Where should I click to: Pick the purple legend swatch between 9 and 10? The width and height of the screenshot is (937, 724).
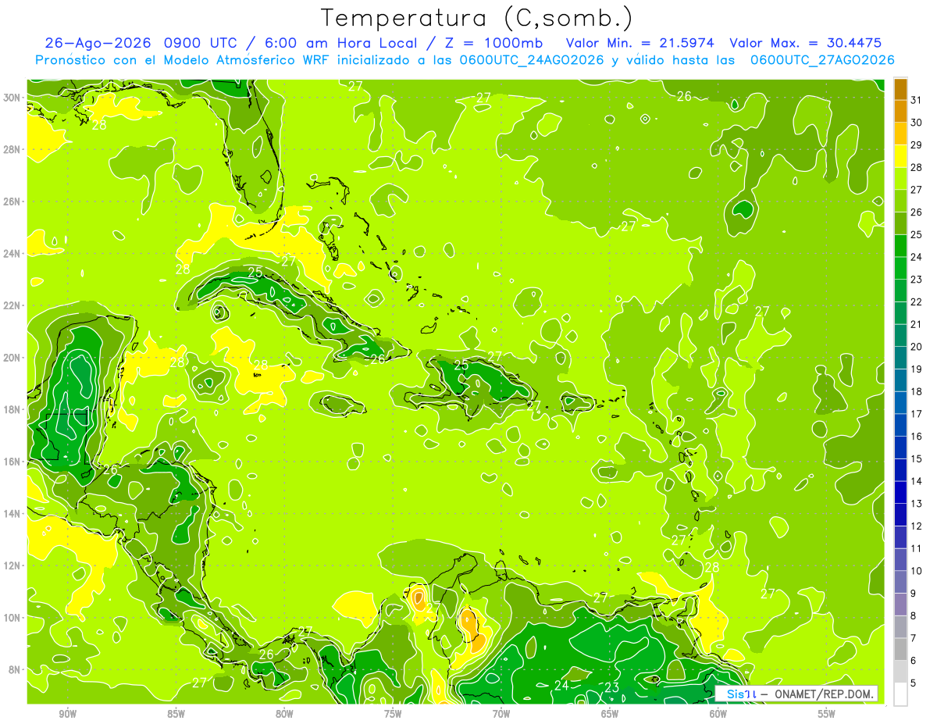click(x=900, y=582)
